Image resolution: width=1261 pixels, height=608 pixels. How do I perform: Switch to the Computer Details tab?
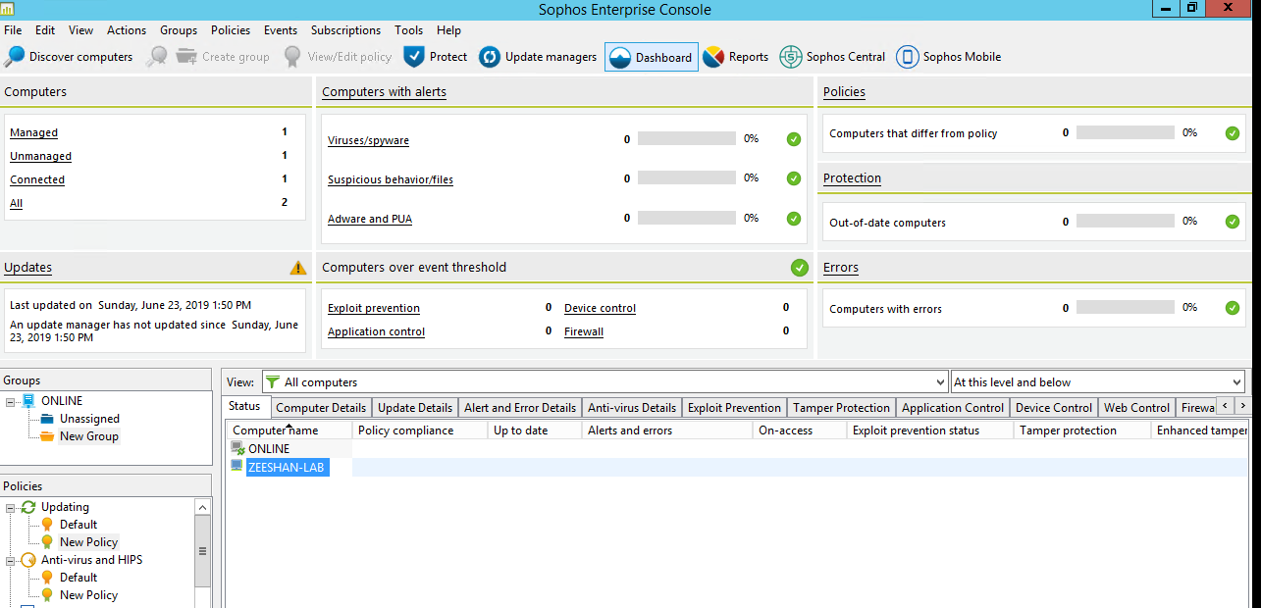(x=321, y=408)
